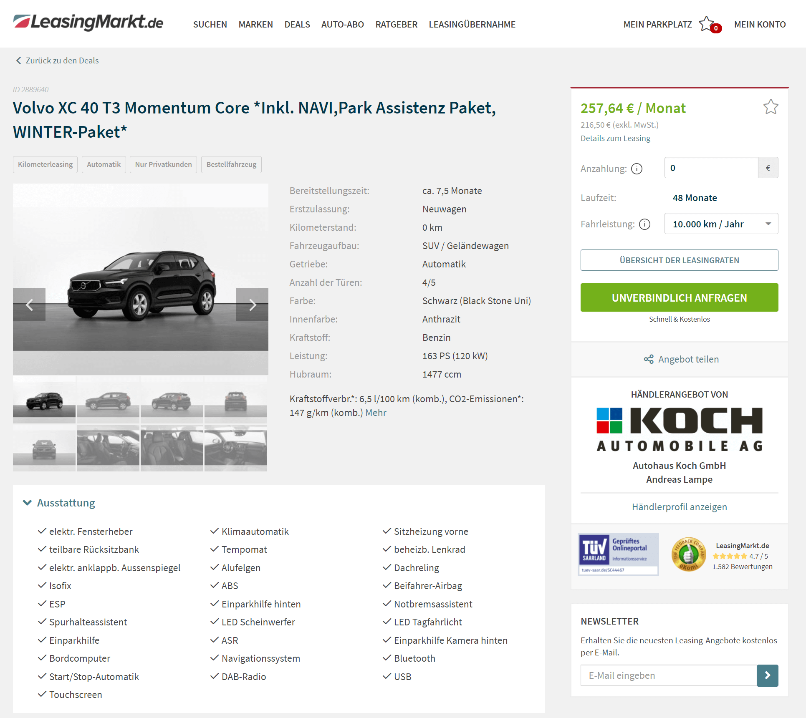Click the 48 Monate Laufzeit value
Viewport: 806px width, 718px height.
pos(695,198)
